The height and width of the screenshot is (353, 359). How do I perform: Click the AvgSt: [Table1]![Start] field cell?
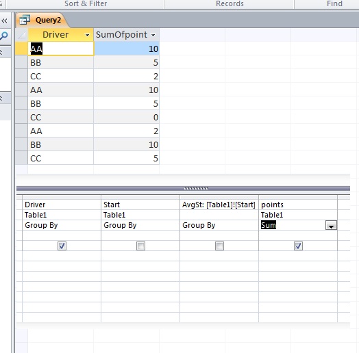click(x=219, y=205)
